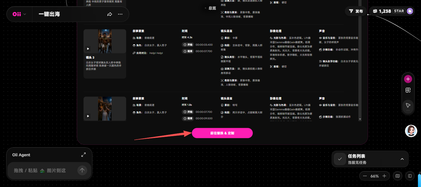Click the share arrow icon
This screenshot has height=187, width=421.
point(110,14)
